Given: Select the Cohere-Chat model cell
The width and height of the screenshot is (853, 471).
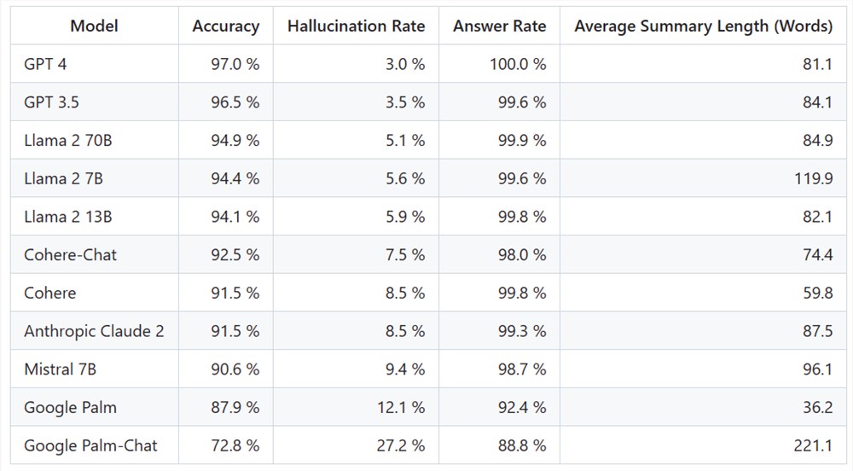Looking at the screenshot, I should pos(70,254).
